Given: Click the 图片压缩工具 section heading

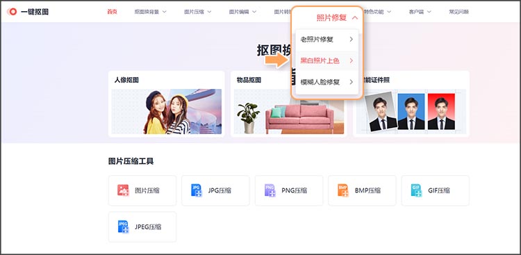Looking at the screenshot, I should pos(131,162).
